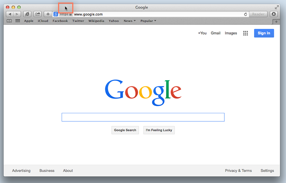Click the Google Search button
The height and width of the screenshot is (183, 286).
(x=125, y=130)
